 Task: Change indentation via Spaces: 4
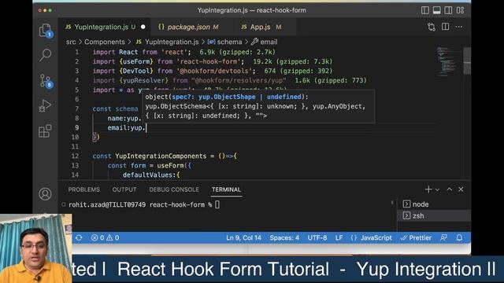click(284, 237)
